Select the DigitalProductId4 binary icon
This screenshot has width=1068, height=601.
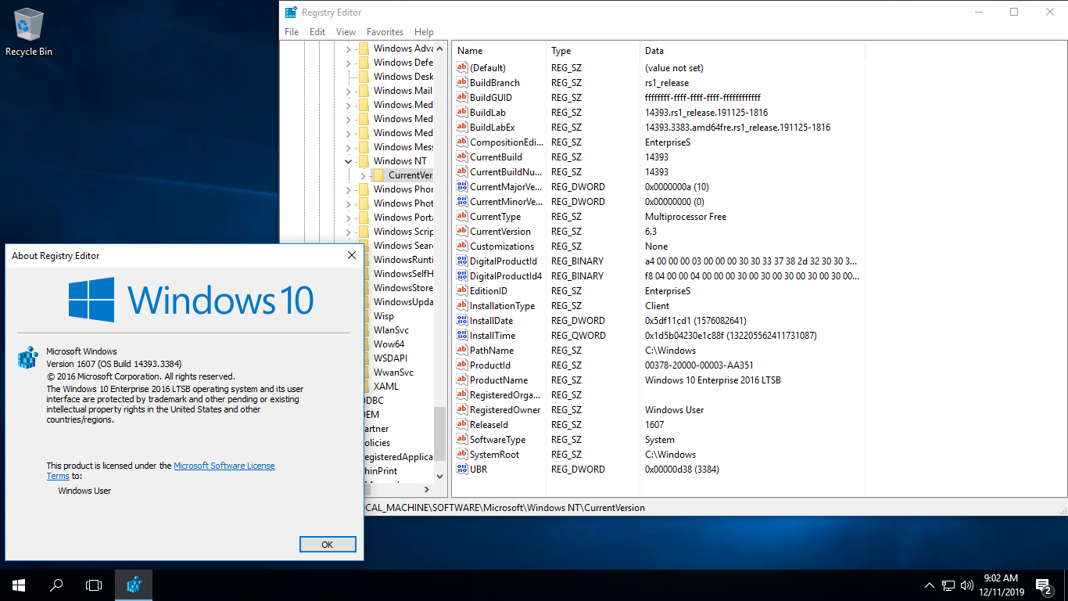click(461, 276)
